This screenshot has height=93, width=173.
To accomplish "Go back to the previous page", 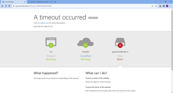I will pyautogui.click(x=2, y=6).
